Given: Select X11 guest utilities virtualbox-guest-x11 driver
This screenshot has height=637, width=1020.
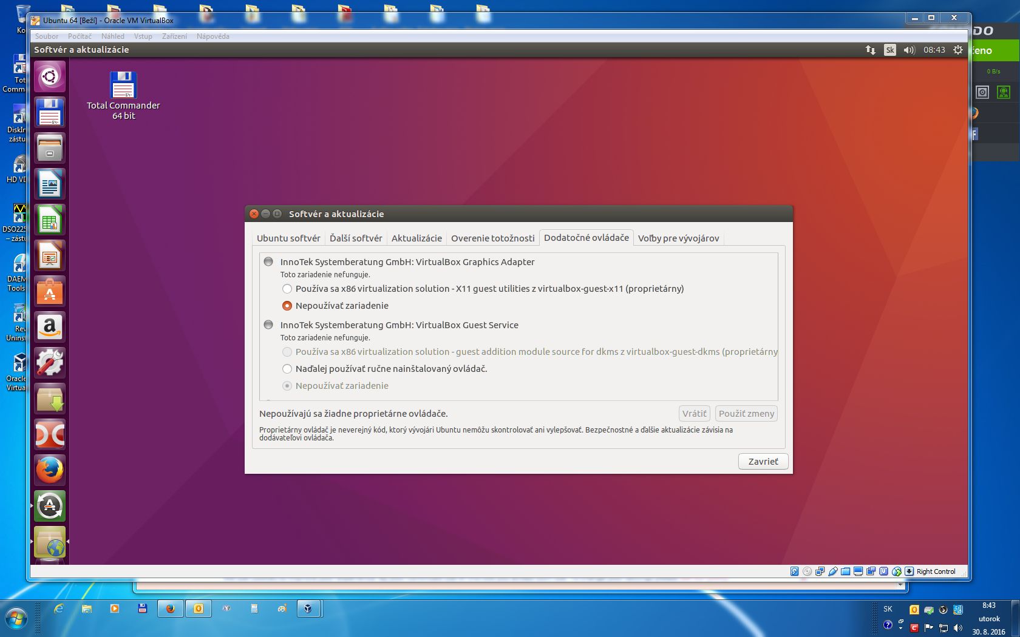Looking at the screenshot, I should click(483, 289).
